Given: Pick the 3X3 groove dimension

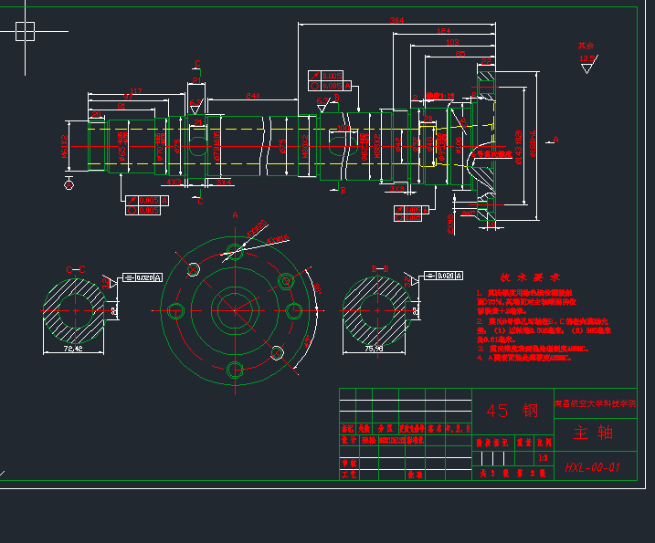Looking at the screenshot, I should [397, 188].
